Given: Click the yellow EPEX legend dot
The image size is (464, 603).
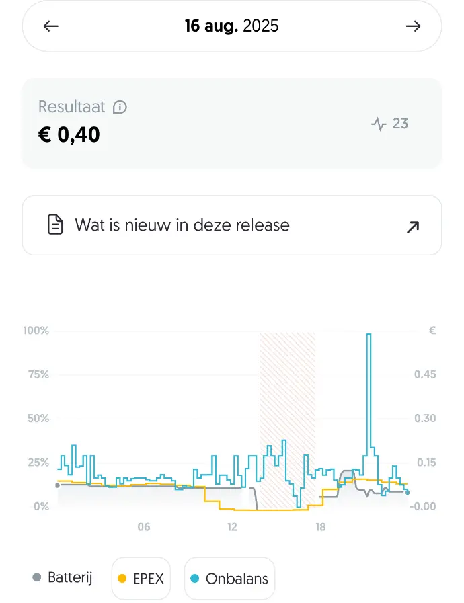Looking at the screenshot, I should (122, 578).
